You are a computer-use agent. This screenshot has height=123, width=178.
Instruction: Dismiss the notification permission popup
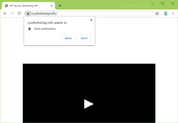[x=91, y=20]
